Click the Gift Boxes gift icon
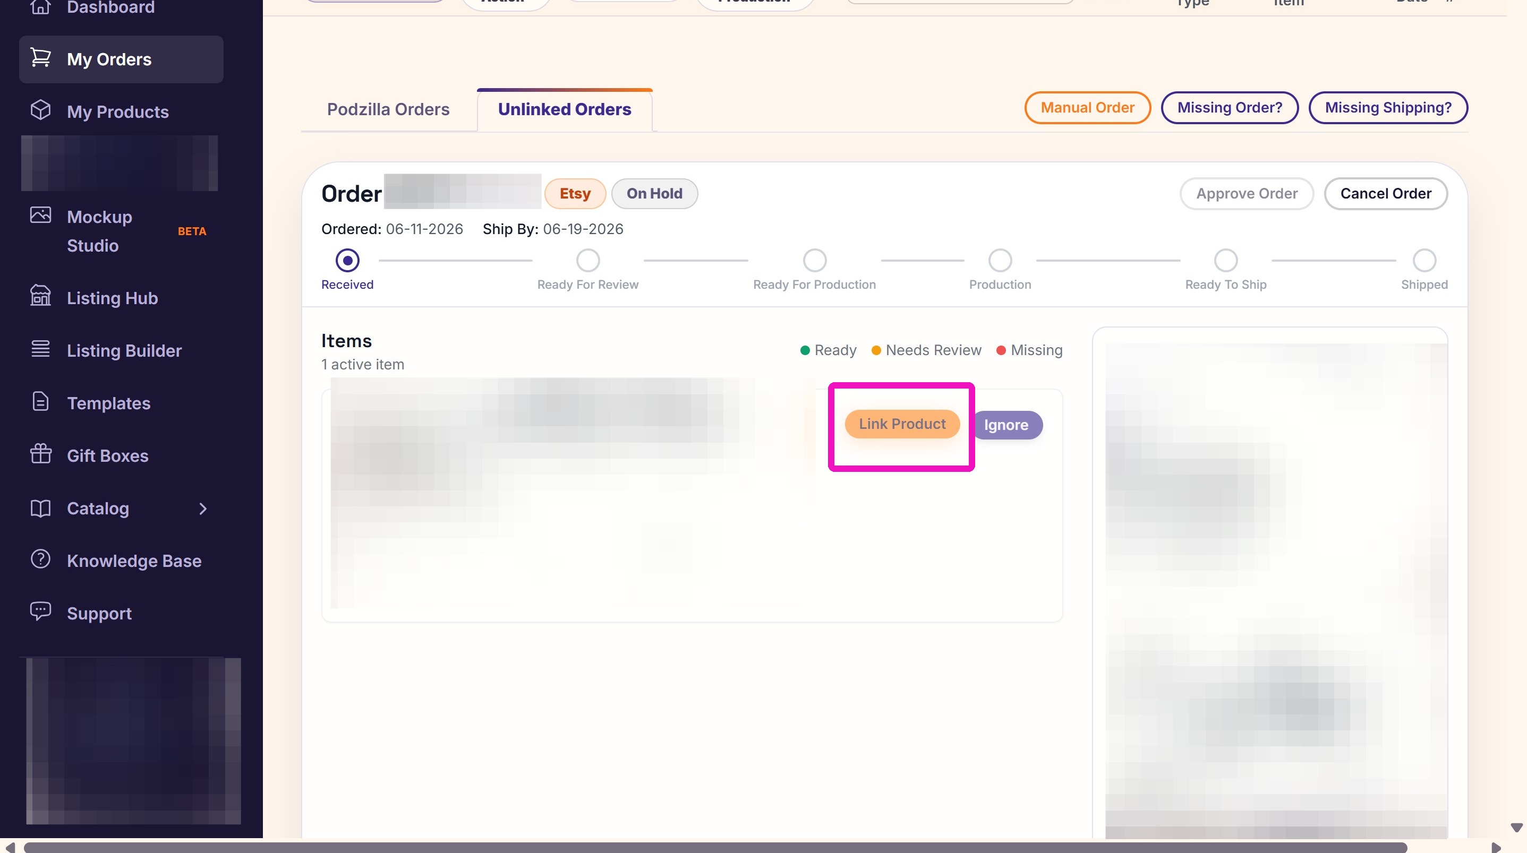Viewport: 1527px width, 853px height. pos(40,454)
